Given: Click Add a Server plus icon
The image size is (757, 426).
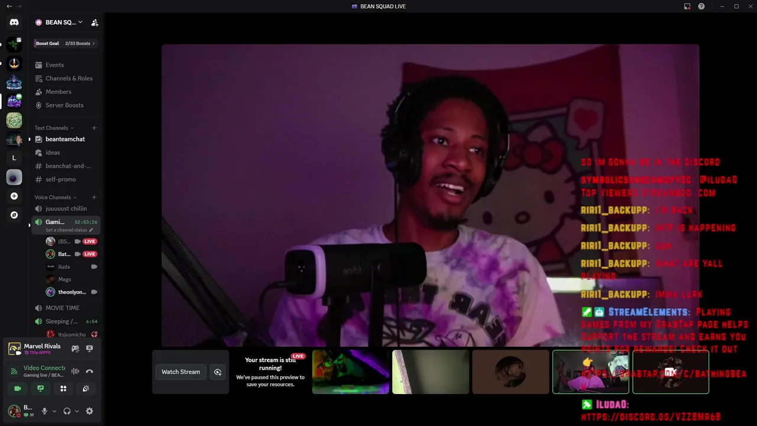Looking at the screenshot, I should coord(14,196).
